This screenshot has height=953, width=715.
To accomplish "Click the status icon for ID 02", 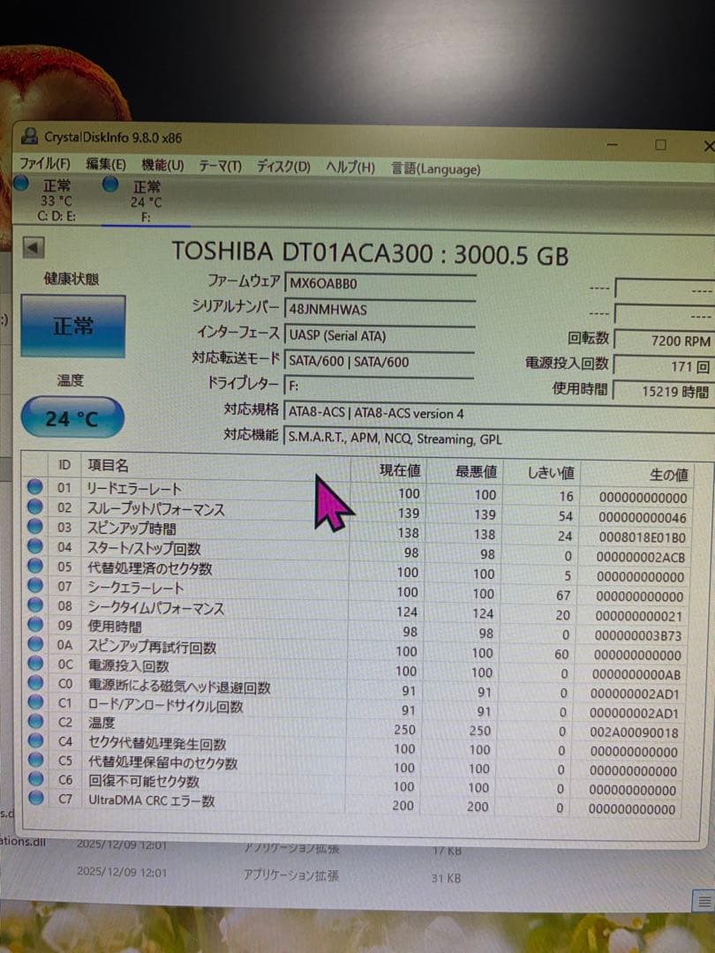I will click(35, 507).
